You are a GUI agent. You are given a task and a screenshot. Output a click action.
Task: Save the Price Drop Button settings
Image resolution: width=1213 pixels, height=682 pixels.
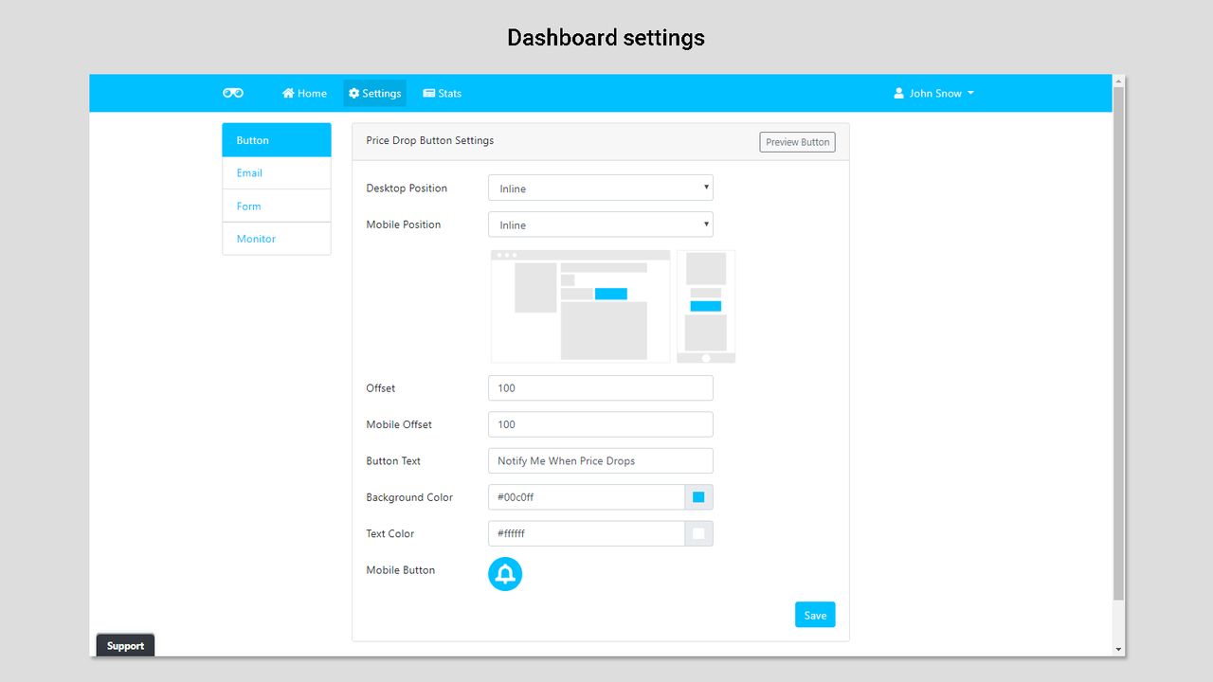click(815, 614)
